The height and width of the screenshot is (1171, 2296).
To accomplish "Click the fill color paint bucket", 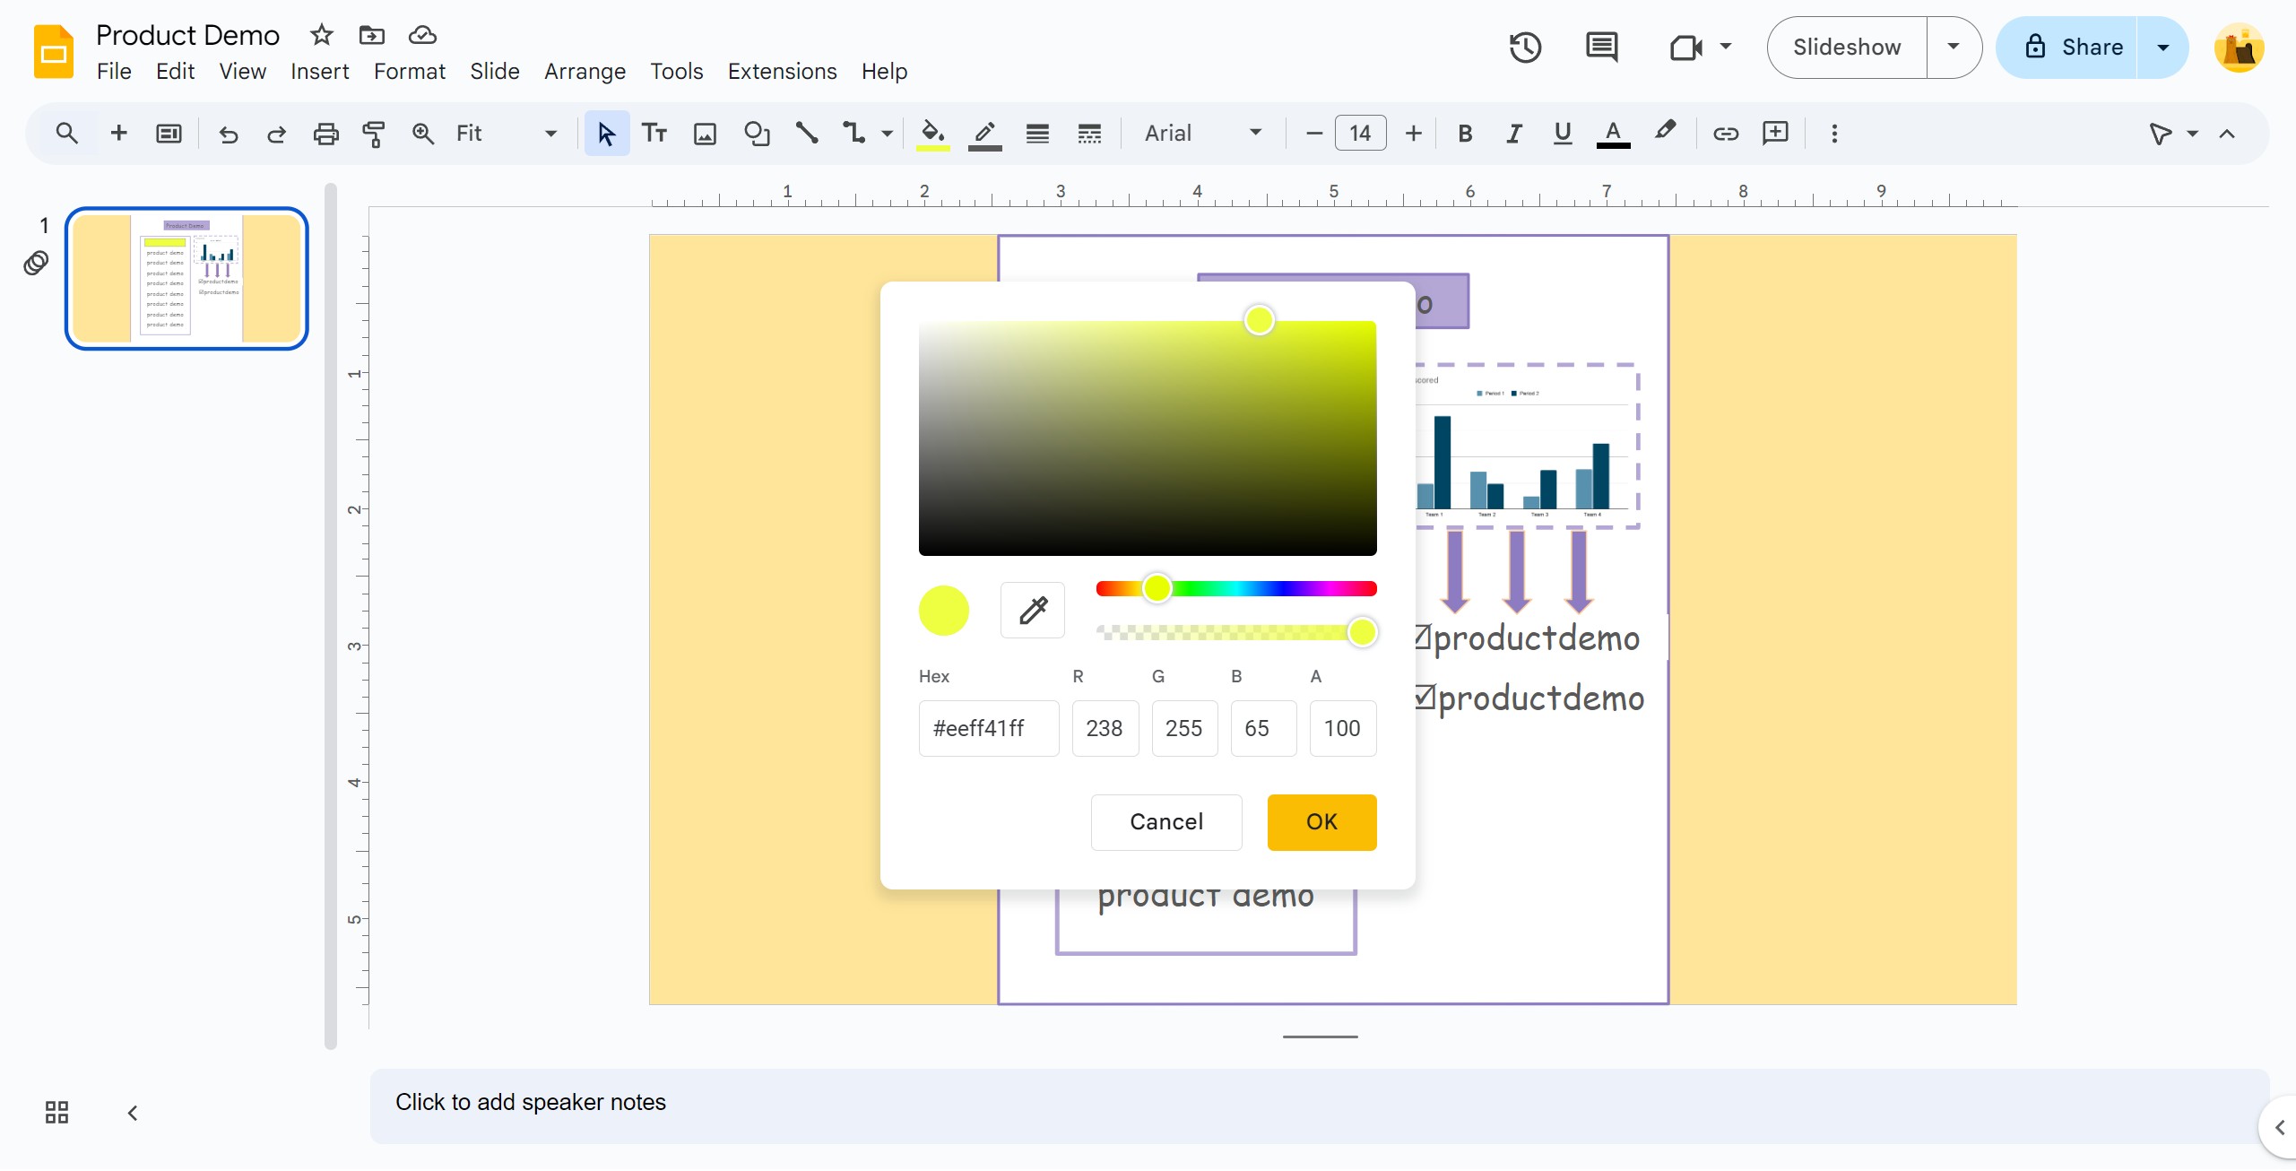I will [932, 134].
